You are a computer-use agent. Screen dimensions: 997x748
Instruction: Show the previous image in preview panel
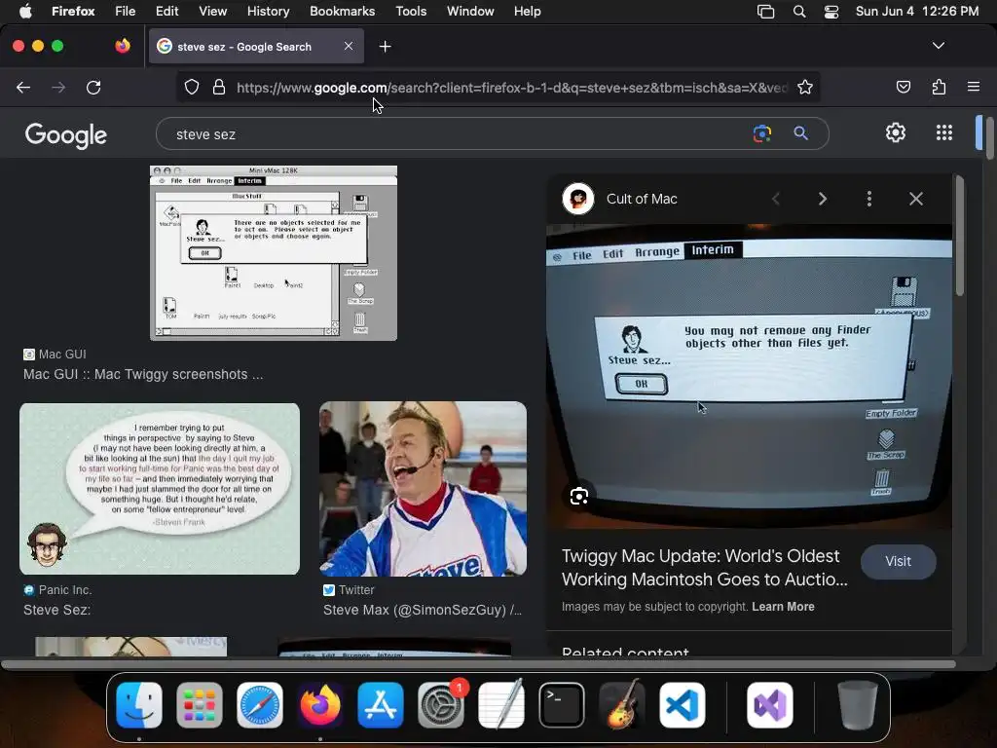(776, 199)
